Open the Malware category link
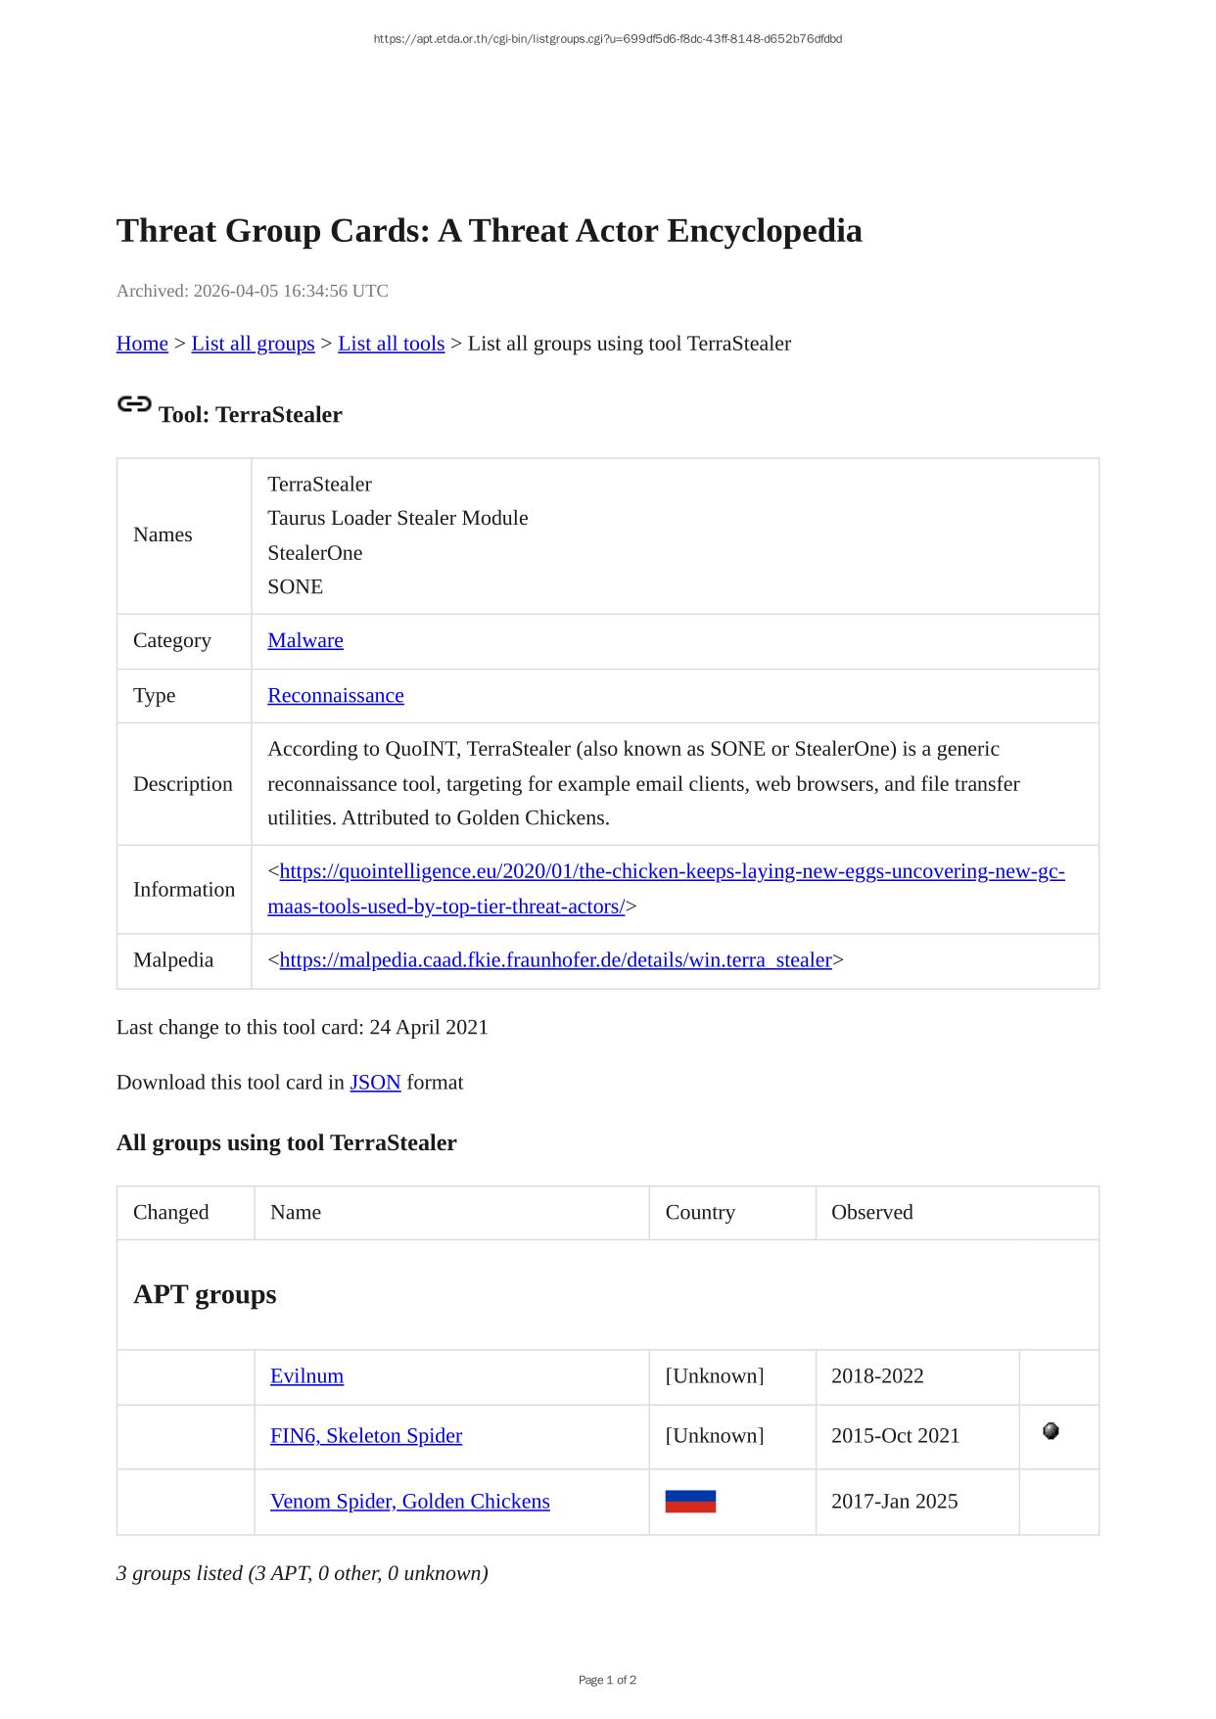The image size is (1216, 1719). pyautogui.click(x=305, y=640)
